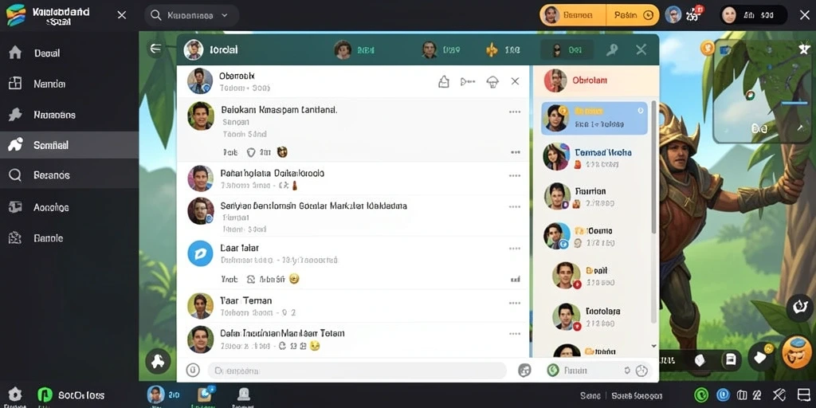Select the highlighted chat-bubble item in left sidebar
This screenshot has height=408, width=816.
pos(69,145)
